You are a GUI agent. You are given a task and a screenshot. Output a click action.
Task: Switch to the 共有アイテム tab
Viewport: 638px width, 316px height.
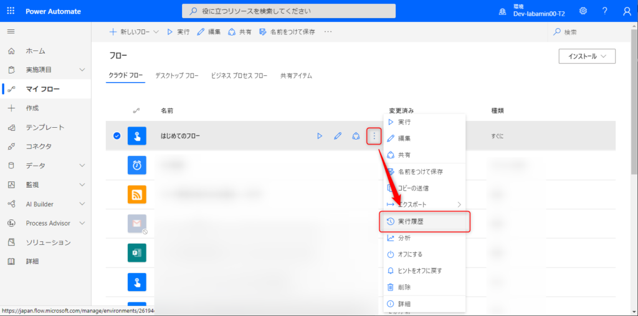click(x=296, y=76)
